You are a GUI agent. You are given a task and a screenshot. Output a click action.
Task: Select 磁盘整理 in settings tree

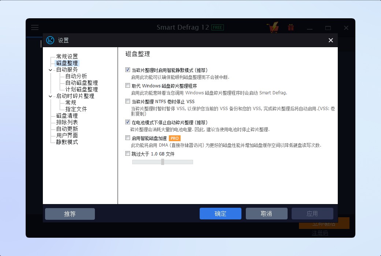(67, 63)
